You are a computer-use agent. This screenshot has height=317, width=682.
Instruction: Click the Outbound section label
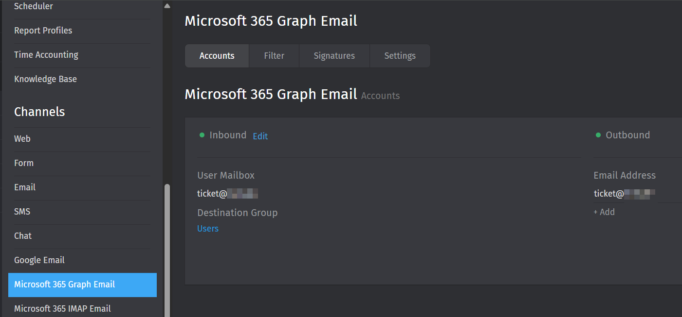pos(627,135)
